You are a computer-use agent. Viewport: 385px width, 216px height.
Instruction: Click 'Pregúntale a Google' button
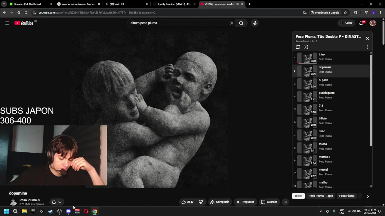(x=325, y=13)
